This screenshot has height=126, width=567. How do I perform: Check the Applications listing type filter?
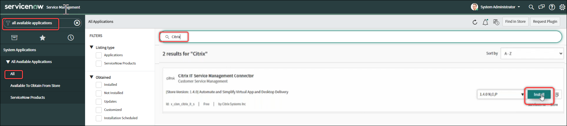[x=99, y=55]
